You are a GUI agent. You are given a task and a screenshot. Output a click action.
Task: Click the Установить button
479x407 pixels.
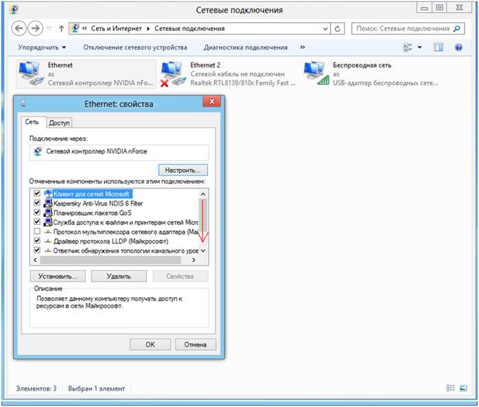pos(58,276)
